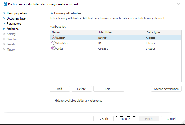The height and width of the screenshot is (125, 185).
Task: Sort by the Identifier column header
Action: [121, 32]
